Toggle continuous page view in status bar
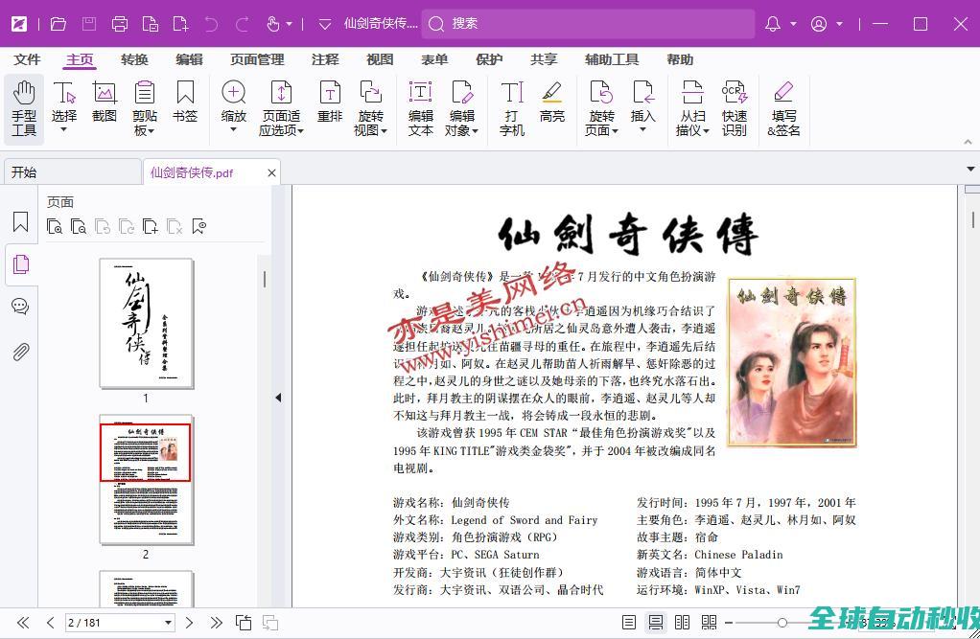The height and width of the screenshot is (639, 980). click(x=656, y=623)
